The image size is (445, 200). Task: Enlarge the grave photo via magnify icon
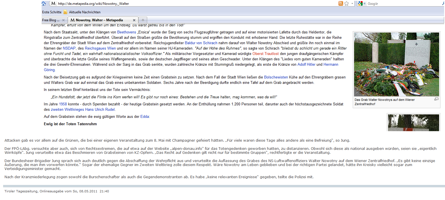point(436,99)
